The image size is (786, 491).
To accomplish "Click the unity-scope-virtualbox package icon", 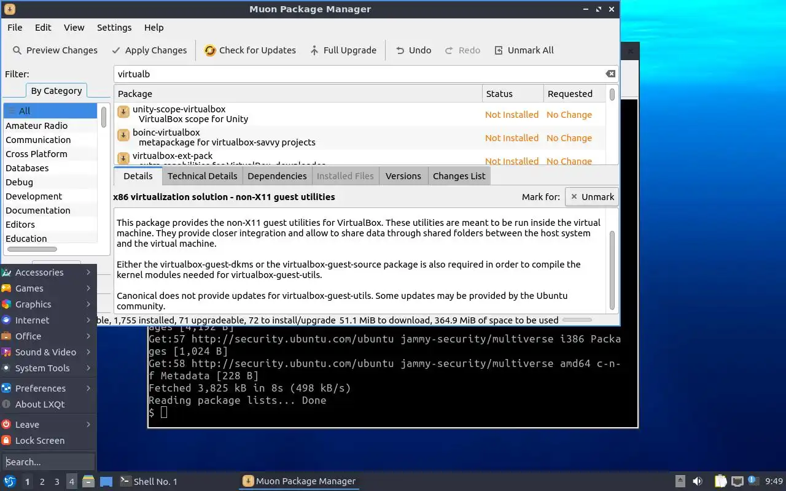I will point(123,112).
